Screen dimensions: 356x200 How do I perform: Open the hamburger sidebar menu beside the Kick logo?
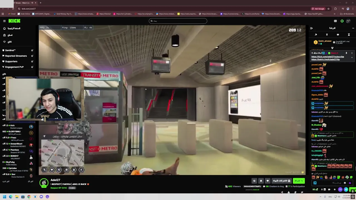click(x=4, y=21)
